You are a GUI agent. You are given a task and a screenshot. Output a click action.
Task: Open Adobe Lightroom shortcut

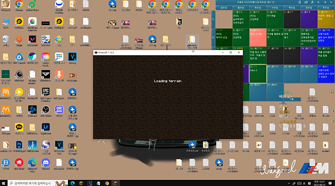(x=46, y=129)
